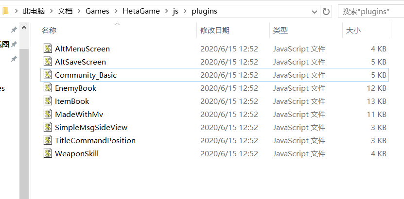The height and width of the screenshot is (199, 404).
Task: Click the navigation pane scroll up arrow
Action: tap(24, 28)
